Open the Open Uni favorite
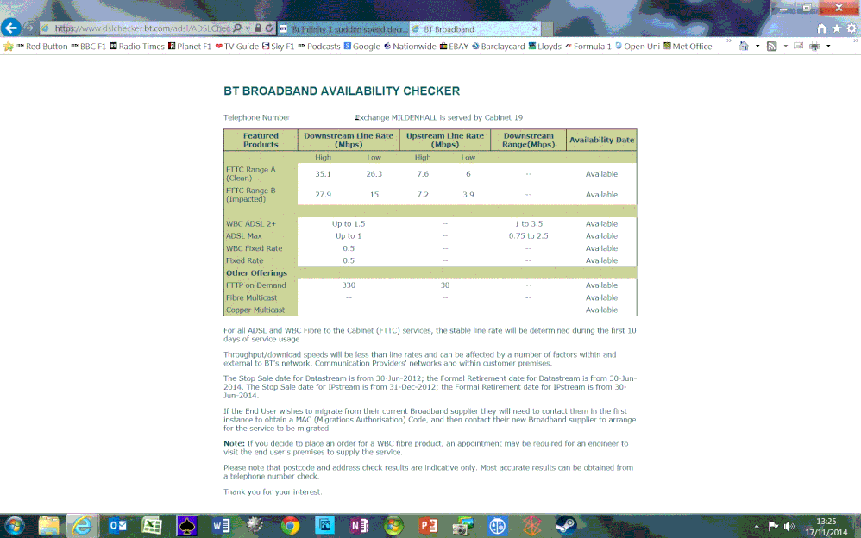 point(637,46)
